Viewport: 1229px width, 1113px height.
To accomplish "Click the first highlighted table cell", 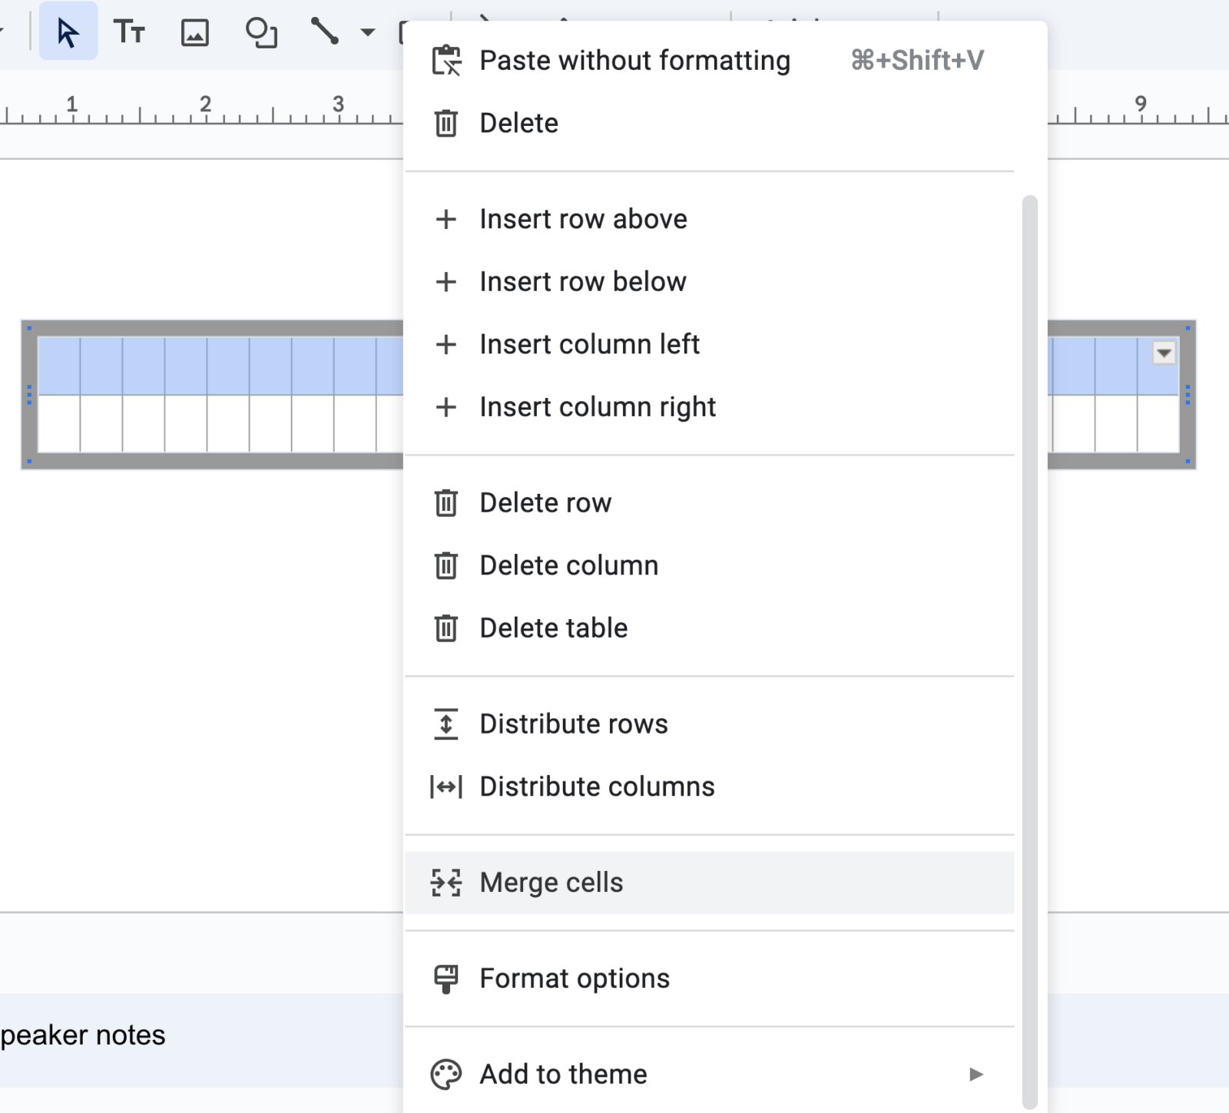I will pyautogui.click(x=59, y=366).
